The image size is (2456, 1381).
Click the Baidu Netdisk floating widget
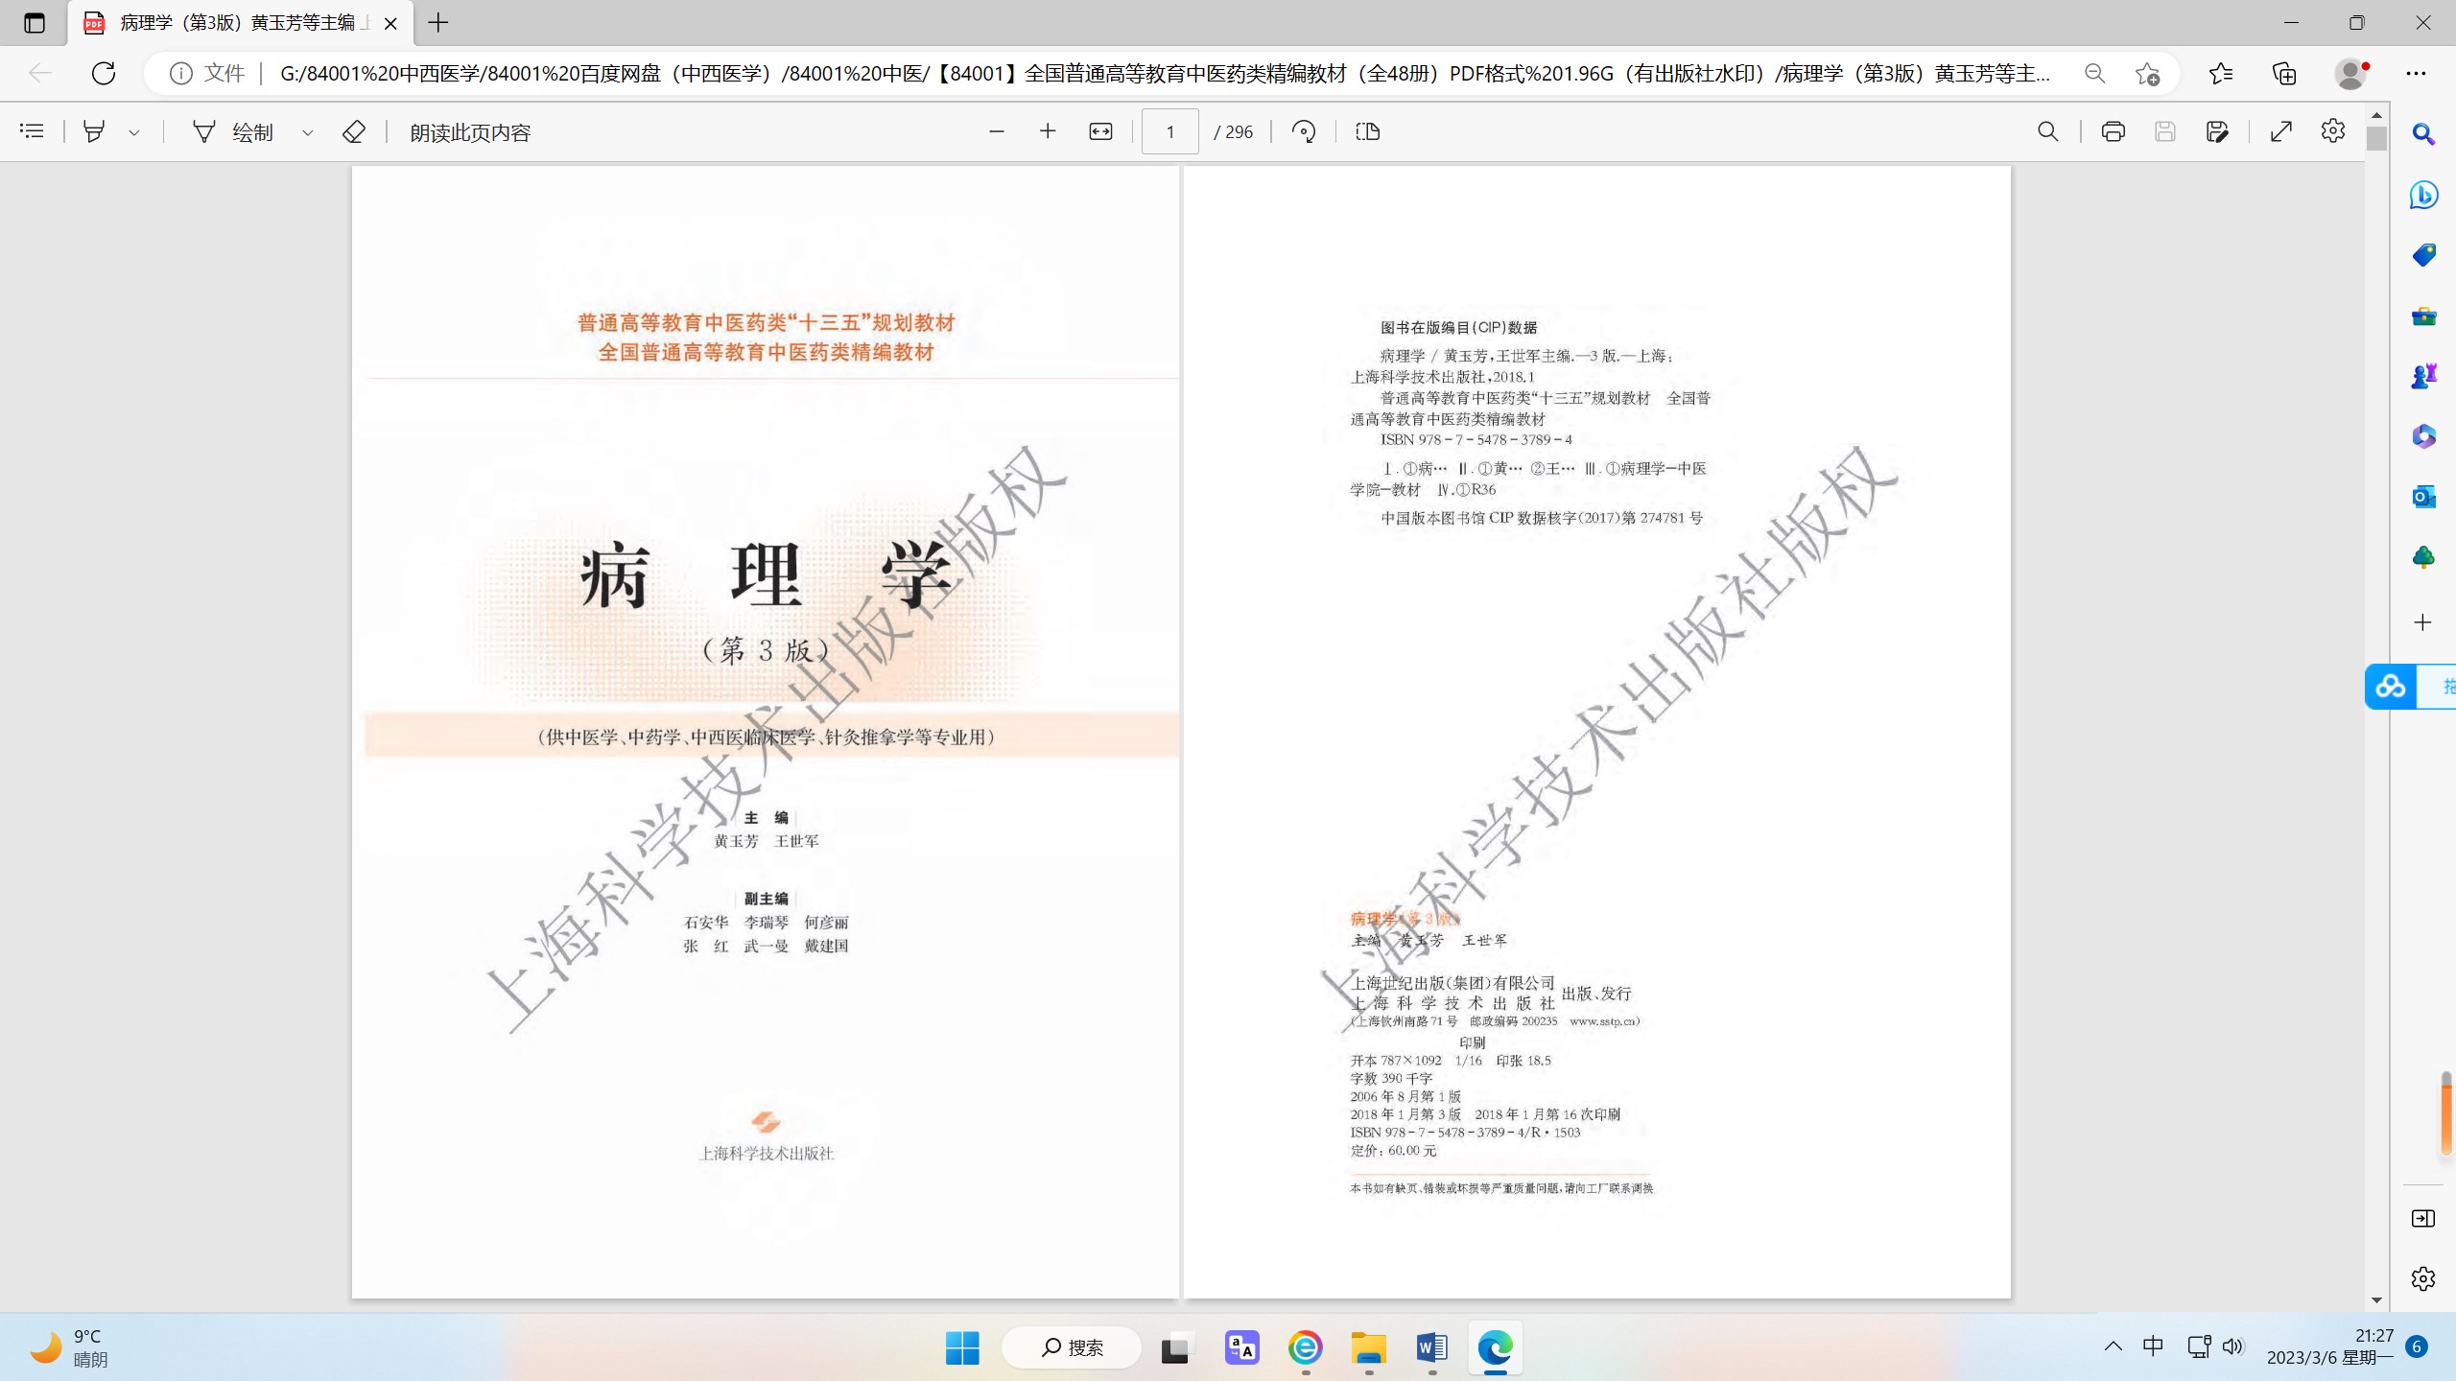[2409, 687]
